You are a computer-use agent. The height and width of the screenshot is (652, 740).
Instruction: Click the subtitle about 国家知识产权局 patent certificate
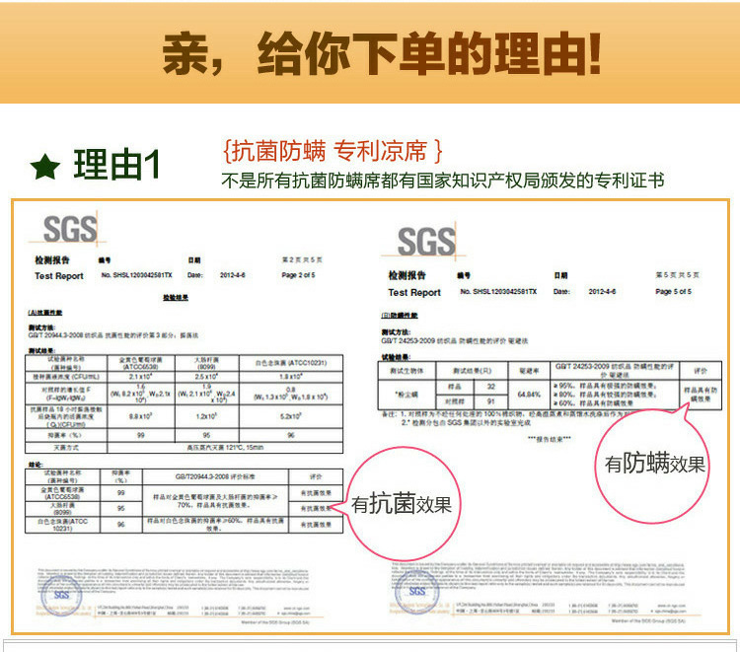pos(443,181)
